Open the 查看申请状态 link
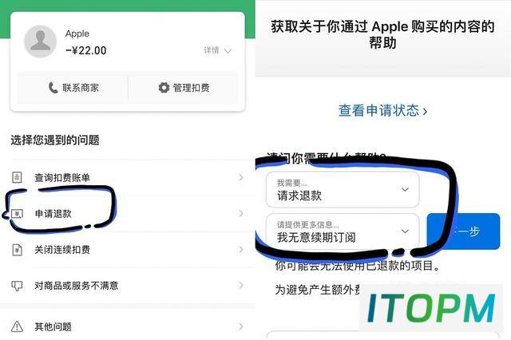Viewport: 511px width, 340px height. pyautogui.click(x=382, y=111)
